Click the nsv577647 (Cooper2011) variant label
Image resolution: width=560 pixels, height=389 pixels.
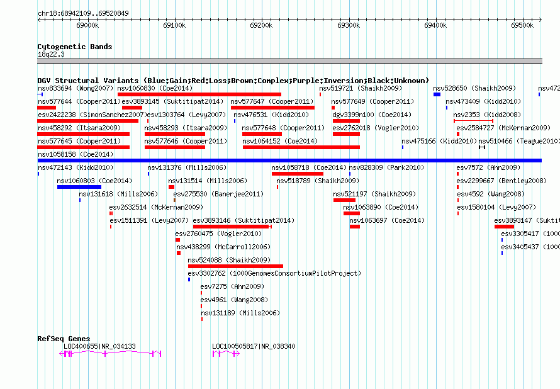pyautogui.click(x=272, y=101)
